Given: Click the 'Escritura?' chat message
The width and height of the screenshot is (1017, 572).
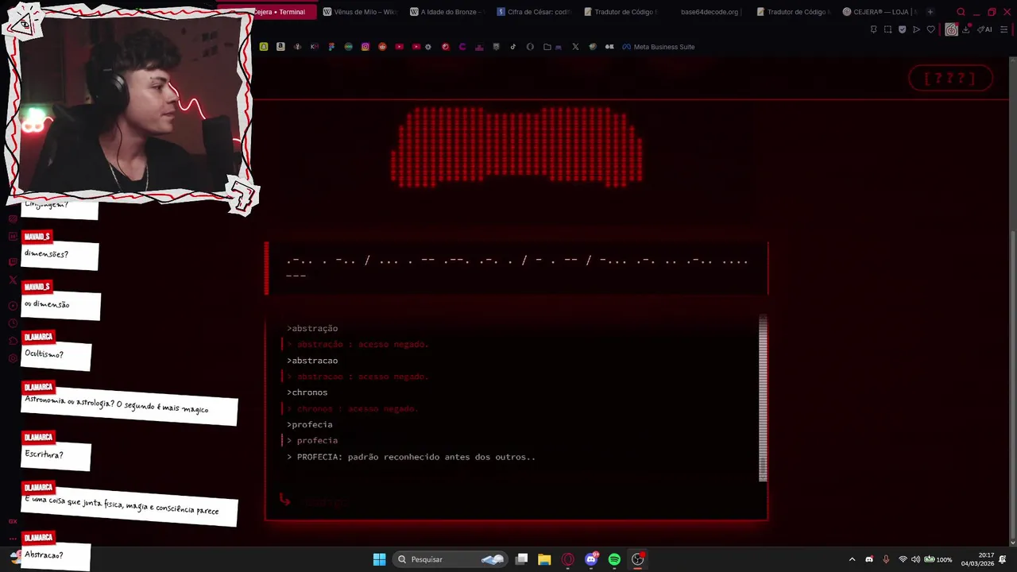Looking at the screenshot, I should 56,457.
